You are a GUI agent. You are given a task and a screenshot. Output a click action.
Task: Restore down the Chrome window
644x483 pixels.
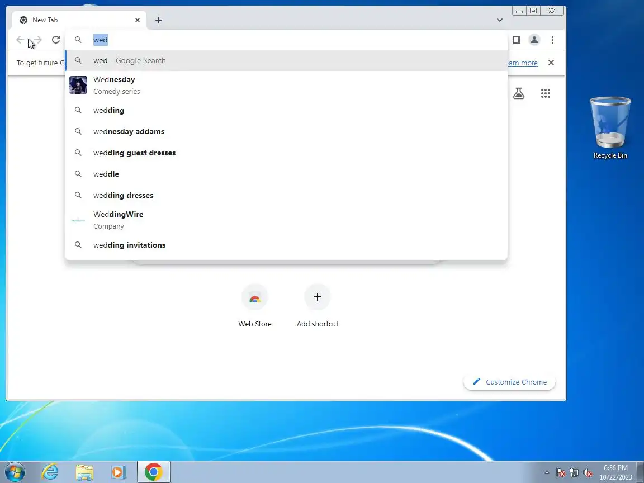[x=533, y=11]
